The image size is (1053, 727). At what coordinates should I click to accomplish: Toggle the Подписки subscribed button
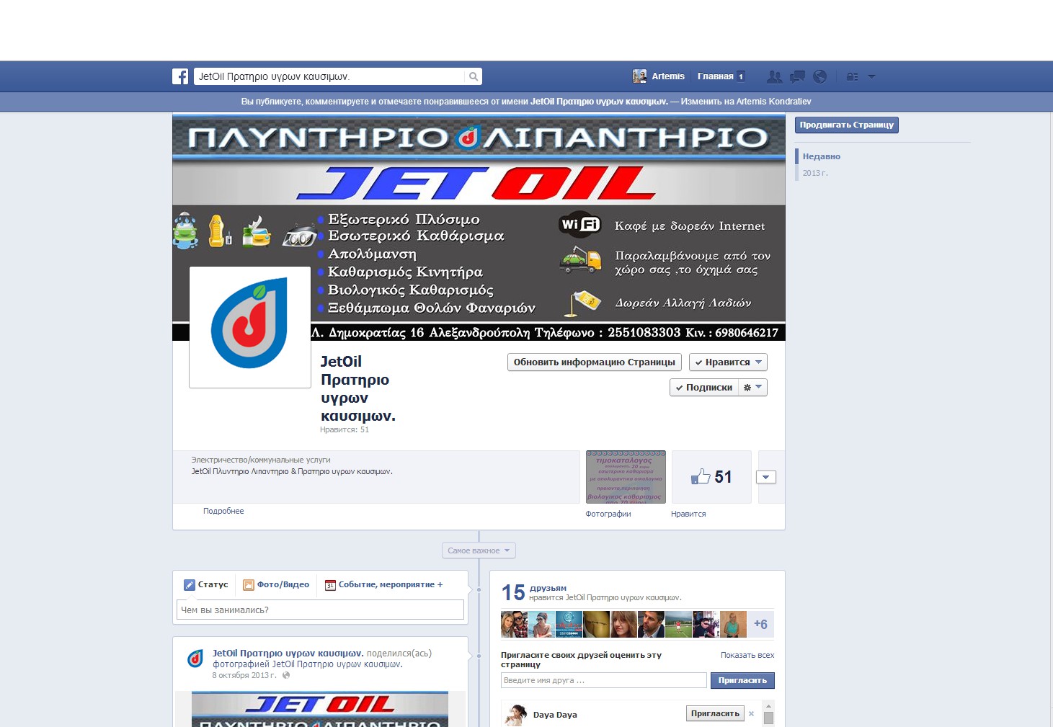[704, 388]
